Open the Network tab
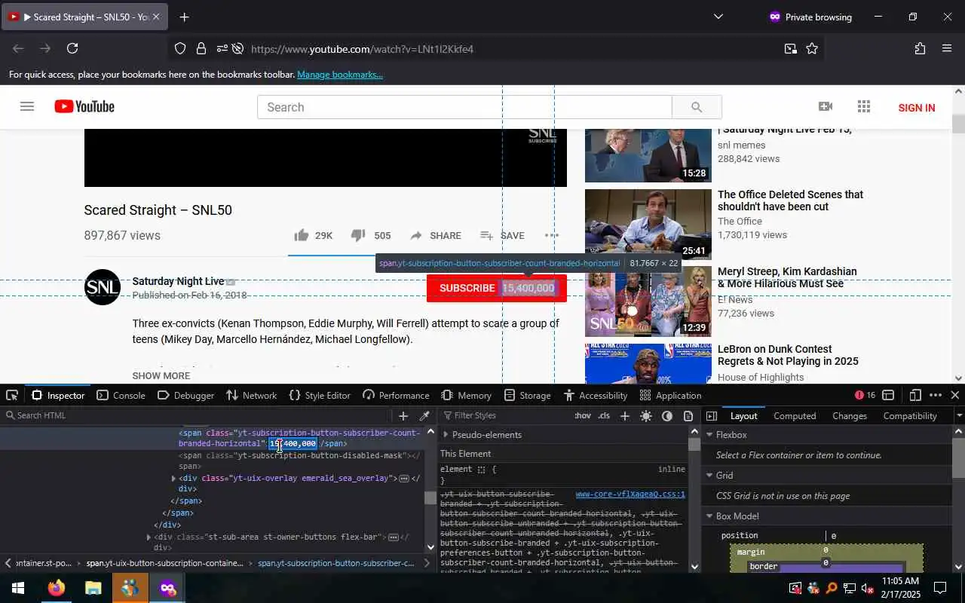965x603 pixels. 252,395
